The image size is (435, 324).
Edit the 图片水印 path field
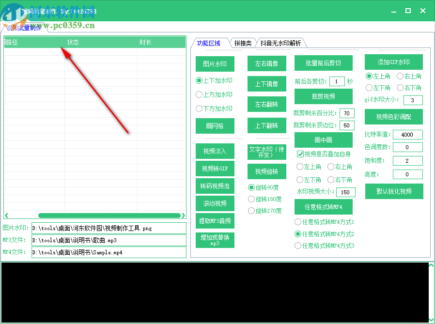tap(109, 228)
